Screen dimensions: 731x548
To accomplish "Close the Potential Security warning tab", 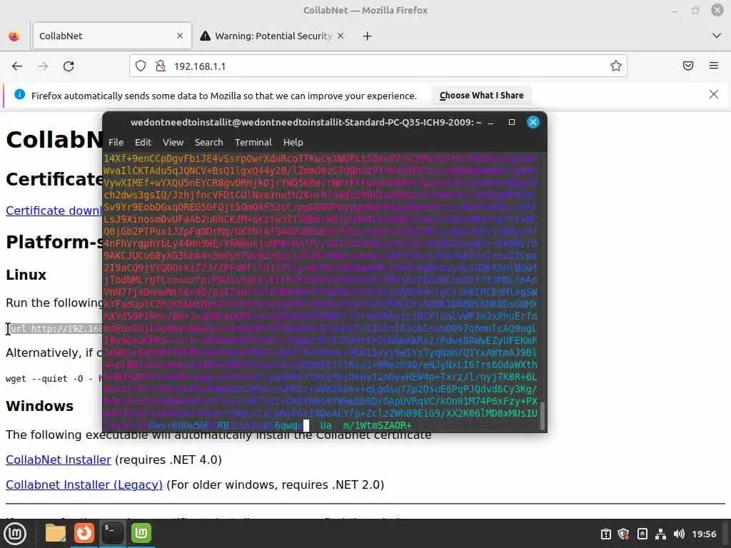I will tap(341, 36).
